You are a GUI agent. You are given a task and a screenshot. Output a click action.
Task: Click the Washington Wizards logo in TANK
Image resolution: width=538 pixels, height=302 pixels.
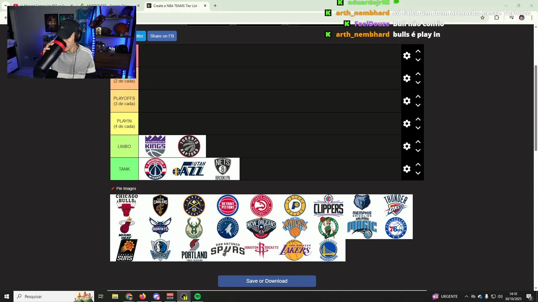click(x=156, y=169)
